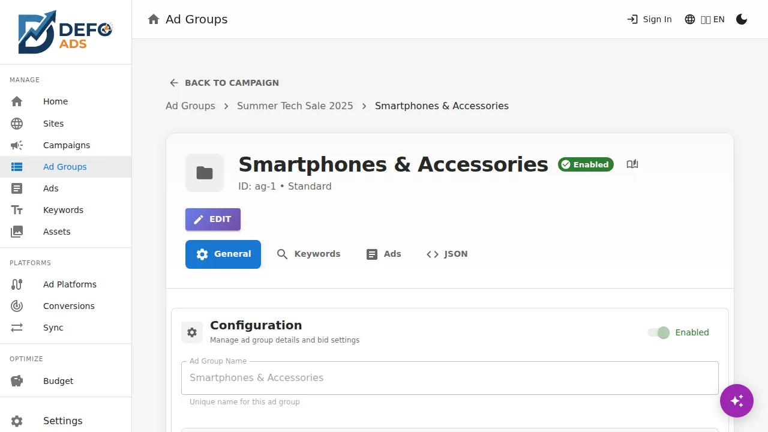Click the Settings gear icon in the sidebar
Screen dimensions: 768x432
[17, 421]
